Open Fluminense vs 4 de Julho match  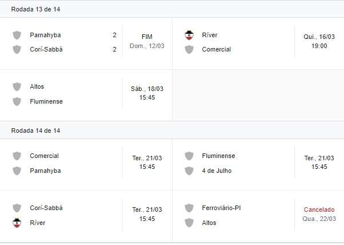[x=258, y=164]
